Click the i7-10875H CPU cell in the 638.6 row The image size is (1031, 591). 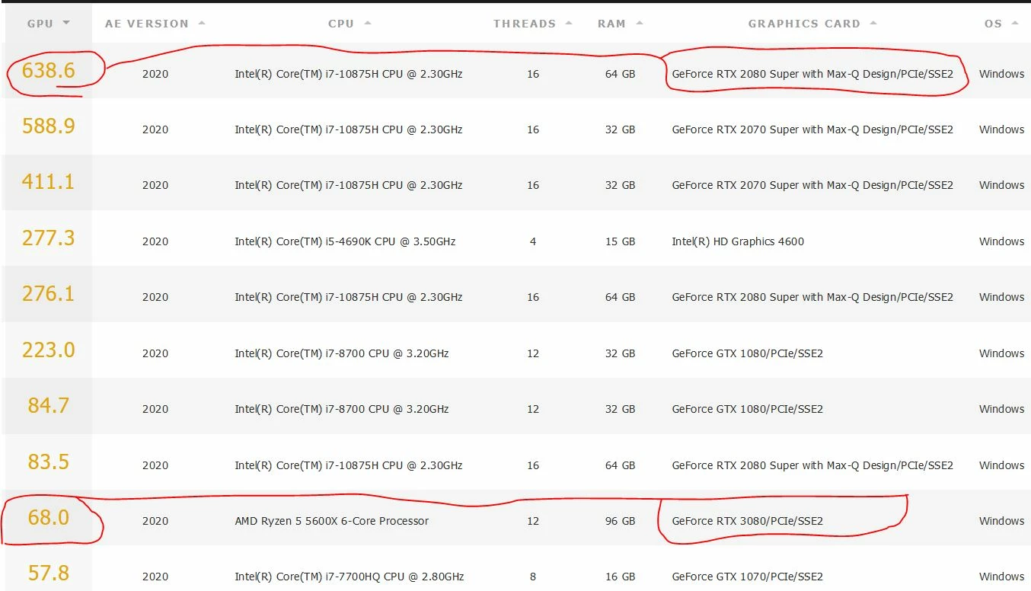tap(349, 74)
